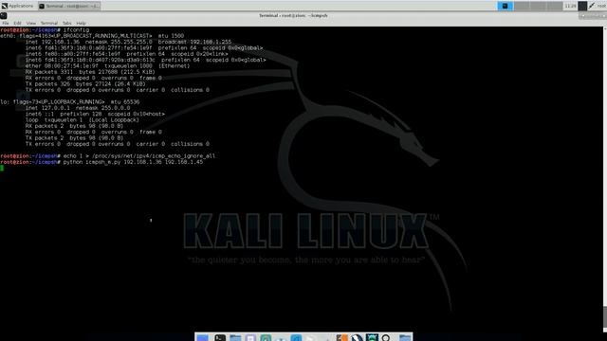
Task: Open the terminal Help menu
Action: pyautogui.click(x=81, y=23)
